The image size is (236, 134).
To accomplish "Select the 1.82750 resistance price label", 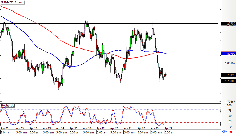I will 228,24.
